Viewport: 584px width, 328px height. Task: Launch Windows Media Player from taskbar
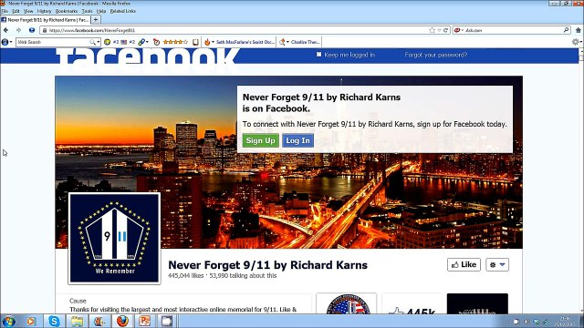pyautogui.click(x=31, y=321)
